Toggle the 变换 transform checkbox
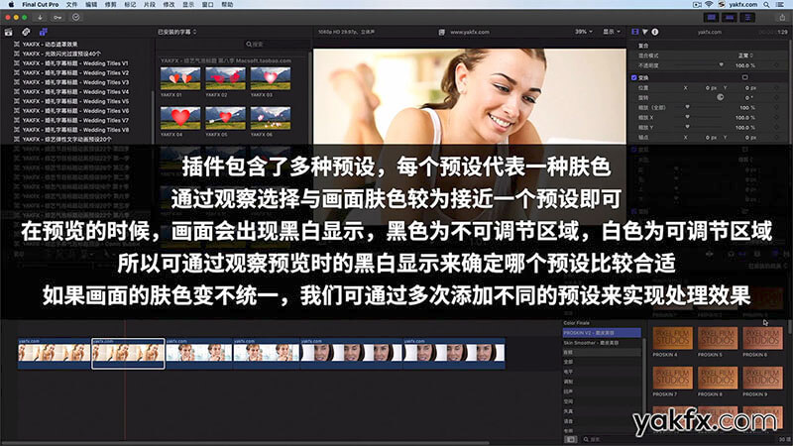Image resolution: width=793 pixels, height=446 pixels. click(634, 76)
